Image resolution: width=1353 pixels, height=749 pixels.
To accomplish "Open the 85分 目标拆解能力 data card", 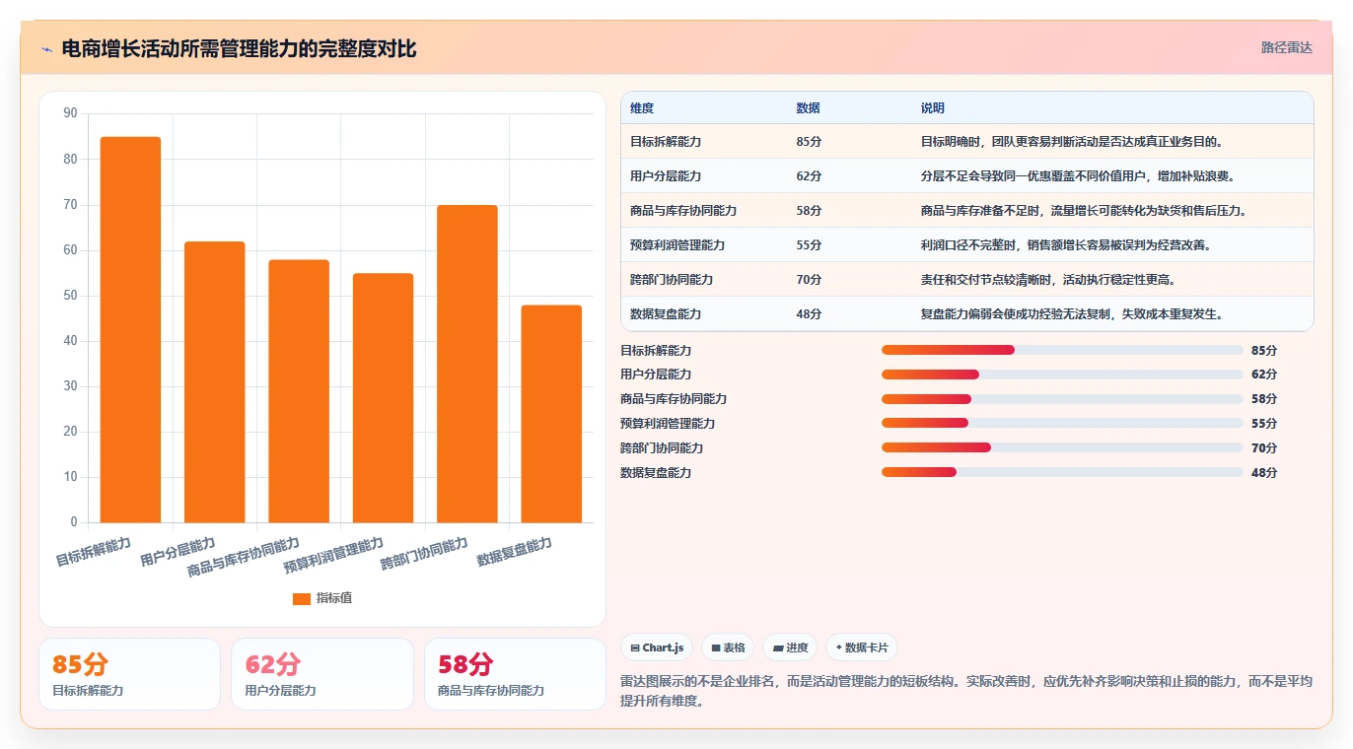I will click(129, 674).
